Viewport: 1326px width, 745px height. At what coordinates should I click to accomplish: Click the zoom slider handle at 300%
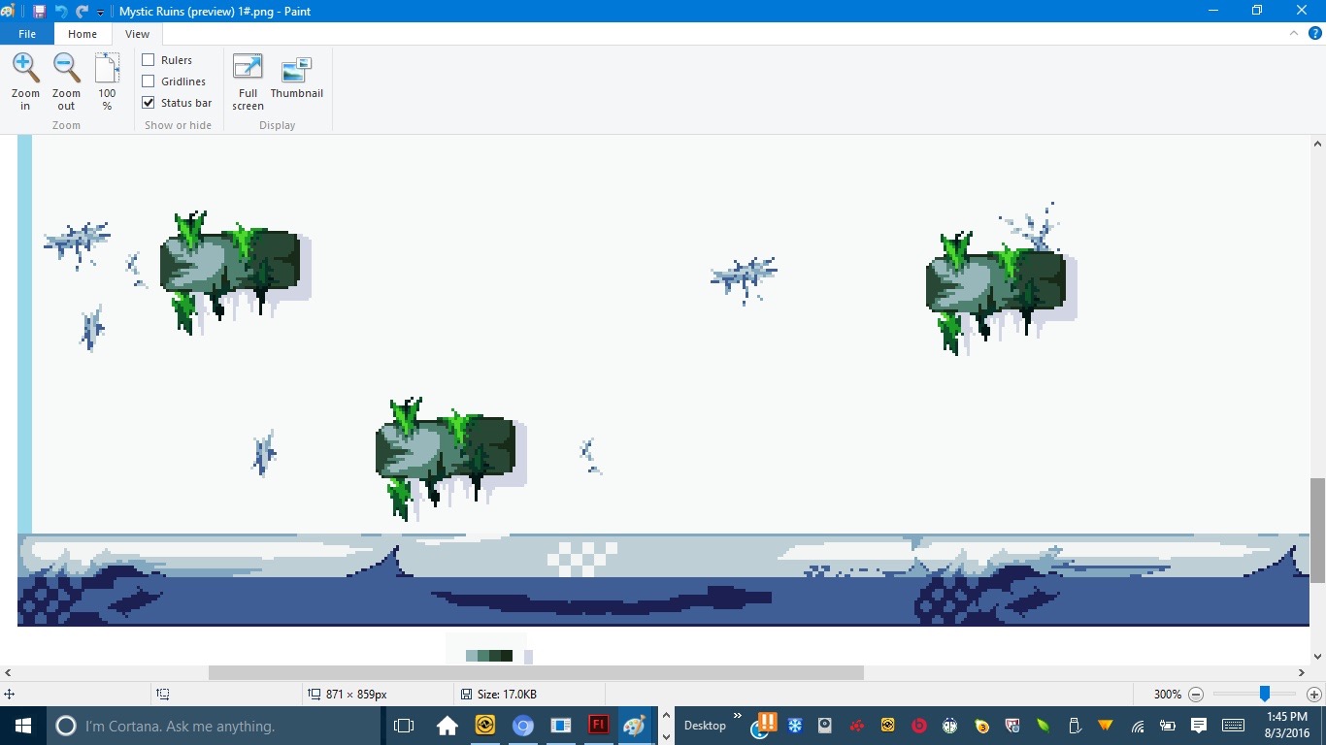(x=1265, y=694)
